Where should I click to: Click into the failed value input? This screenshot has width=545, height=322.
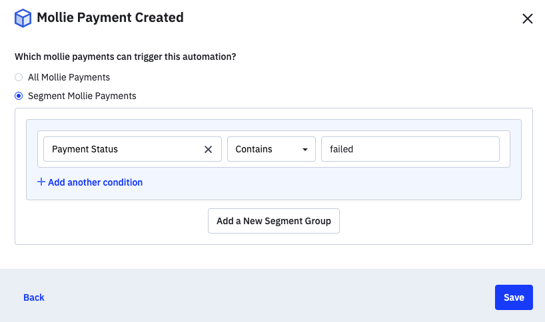pos(410,149)
